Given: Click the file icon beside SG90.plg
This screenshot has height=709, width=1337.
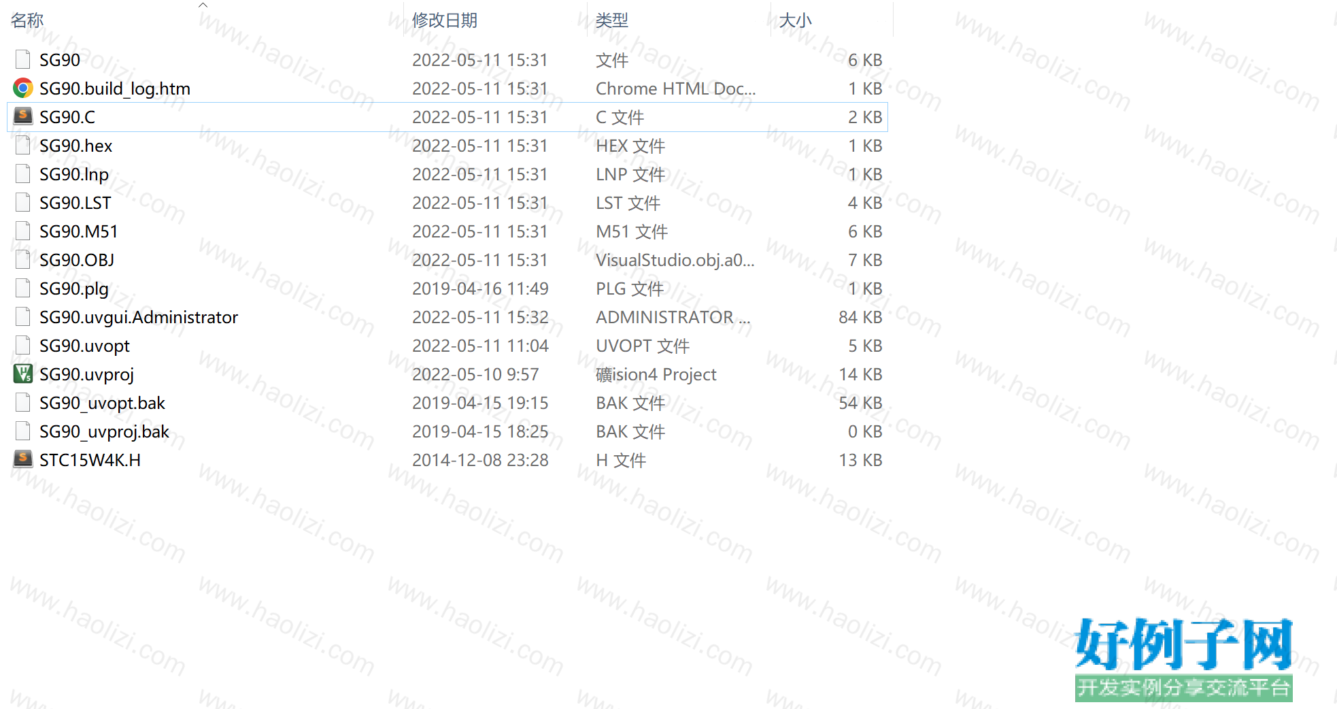Looking at the screenshot, I should click(x=22, y=288).
